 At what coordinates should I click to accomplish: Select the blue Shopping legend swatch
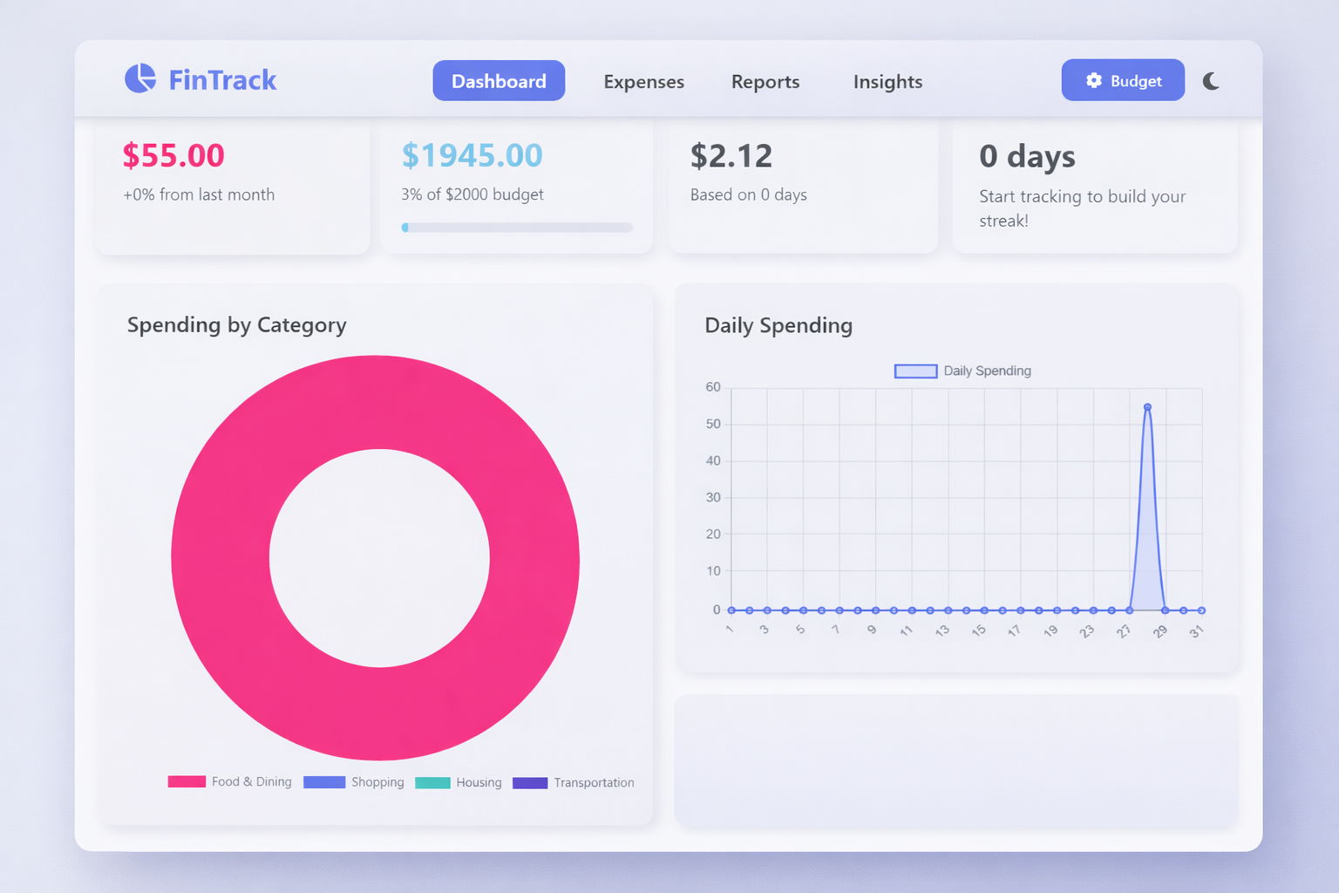[323, 781]
